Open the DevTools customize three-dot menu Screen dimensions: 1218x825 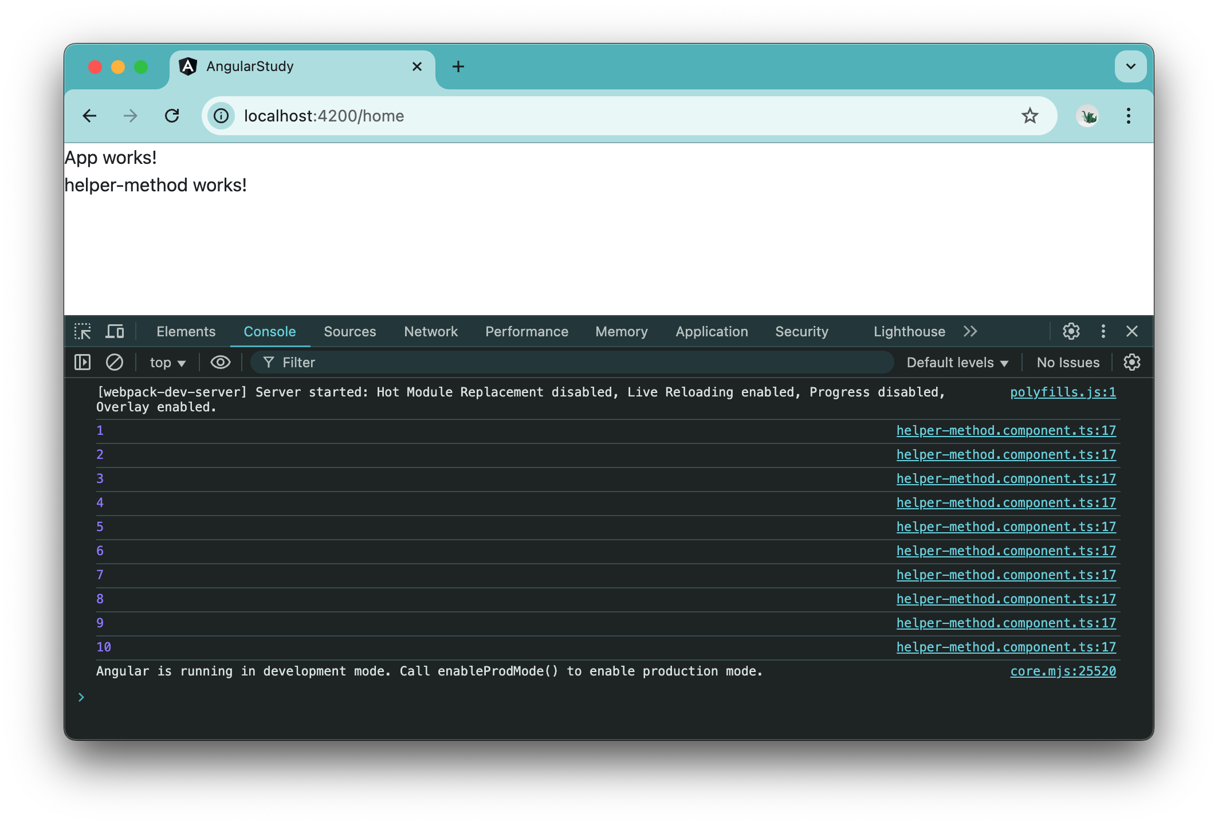pos(1102,331)
